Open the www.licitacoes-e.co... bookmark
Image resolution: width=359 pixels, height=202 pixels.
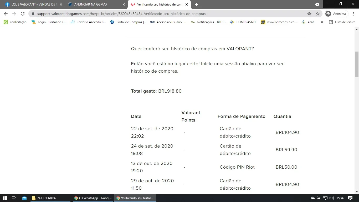coord(279,22)
